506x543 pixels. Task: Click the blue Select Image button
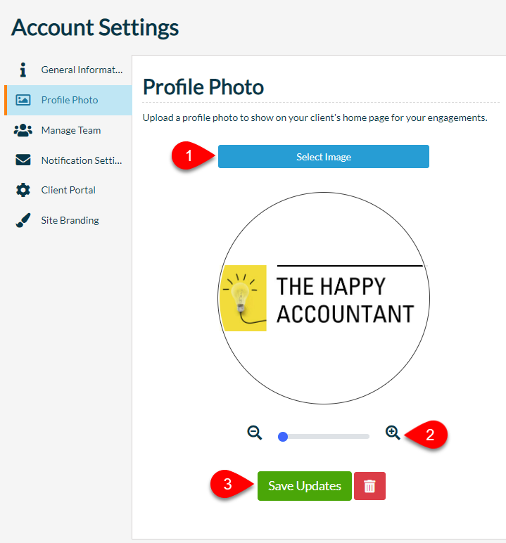point(323,157)
